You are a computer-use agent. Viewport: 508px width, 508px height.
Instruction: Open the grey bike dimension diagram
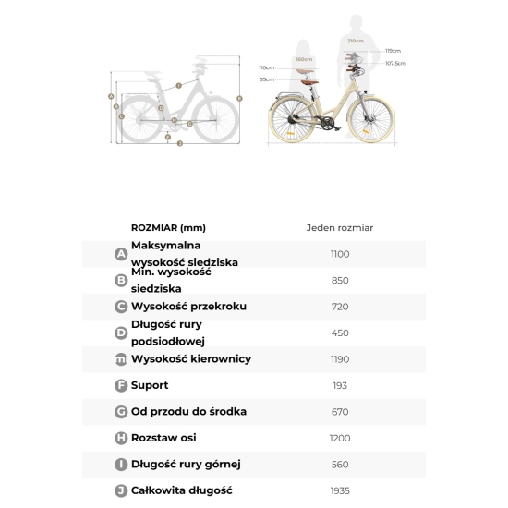point(175,101)
